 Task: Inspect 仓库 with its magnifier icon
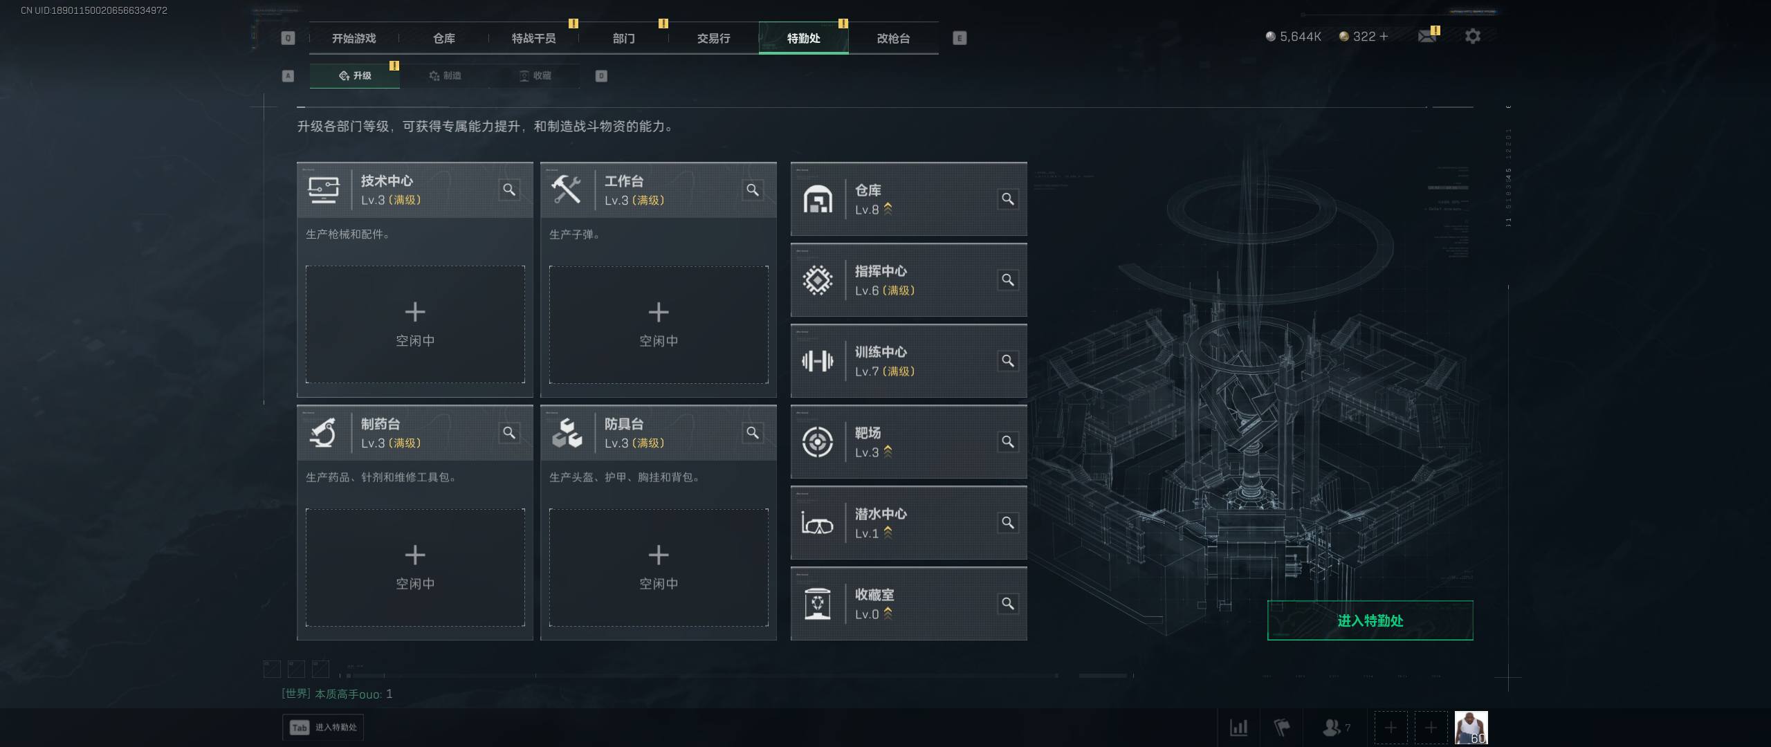point(1008,199)
